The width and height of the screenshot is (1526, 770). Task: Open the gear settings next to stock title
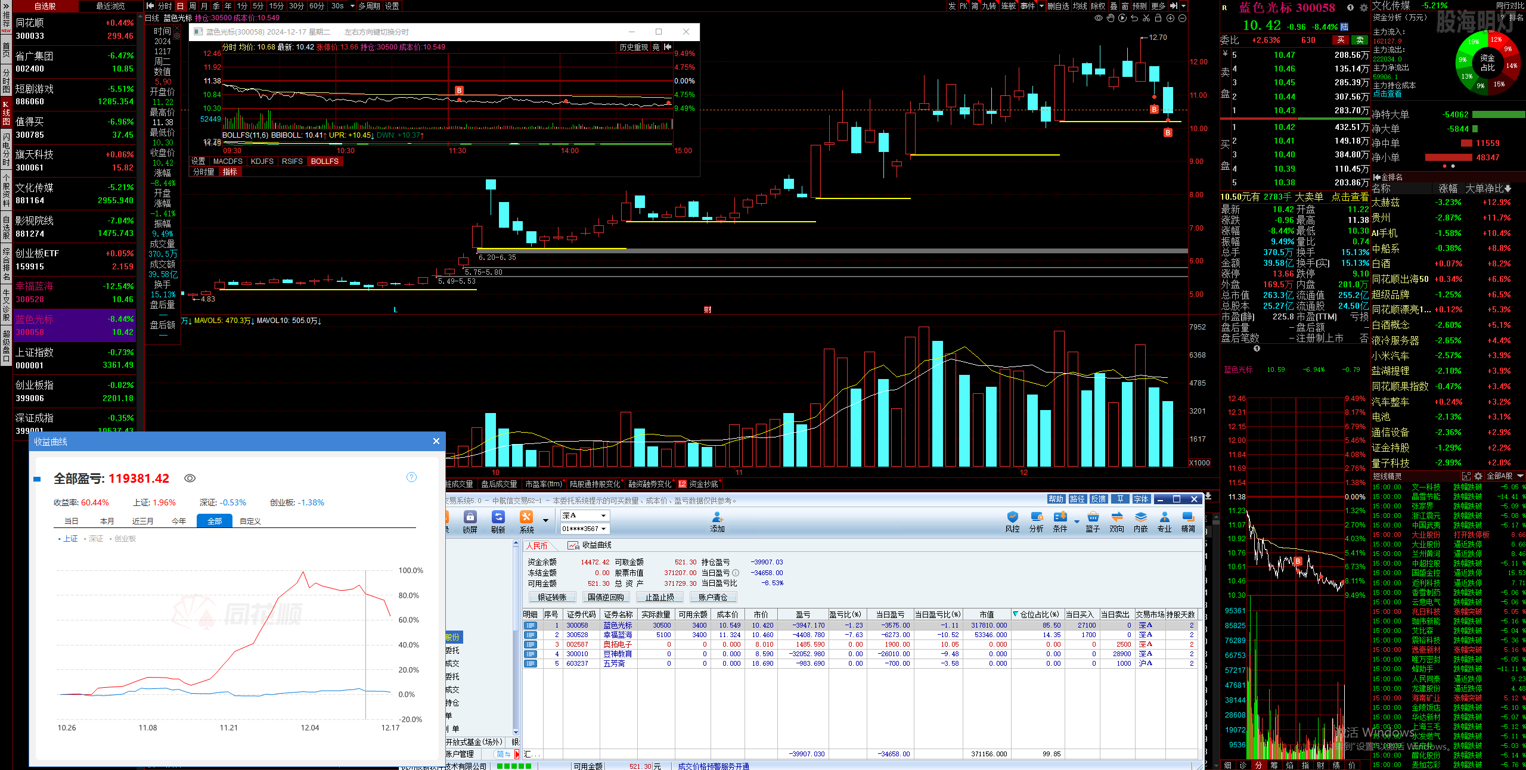(x=1363, y=8)
